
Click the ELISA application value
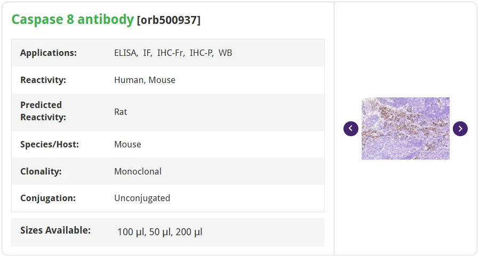pos(126,53)
